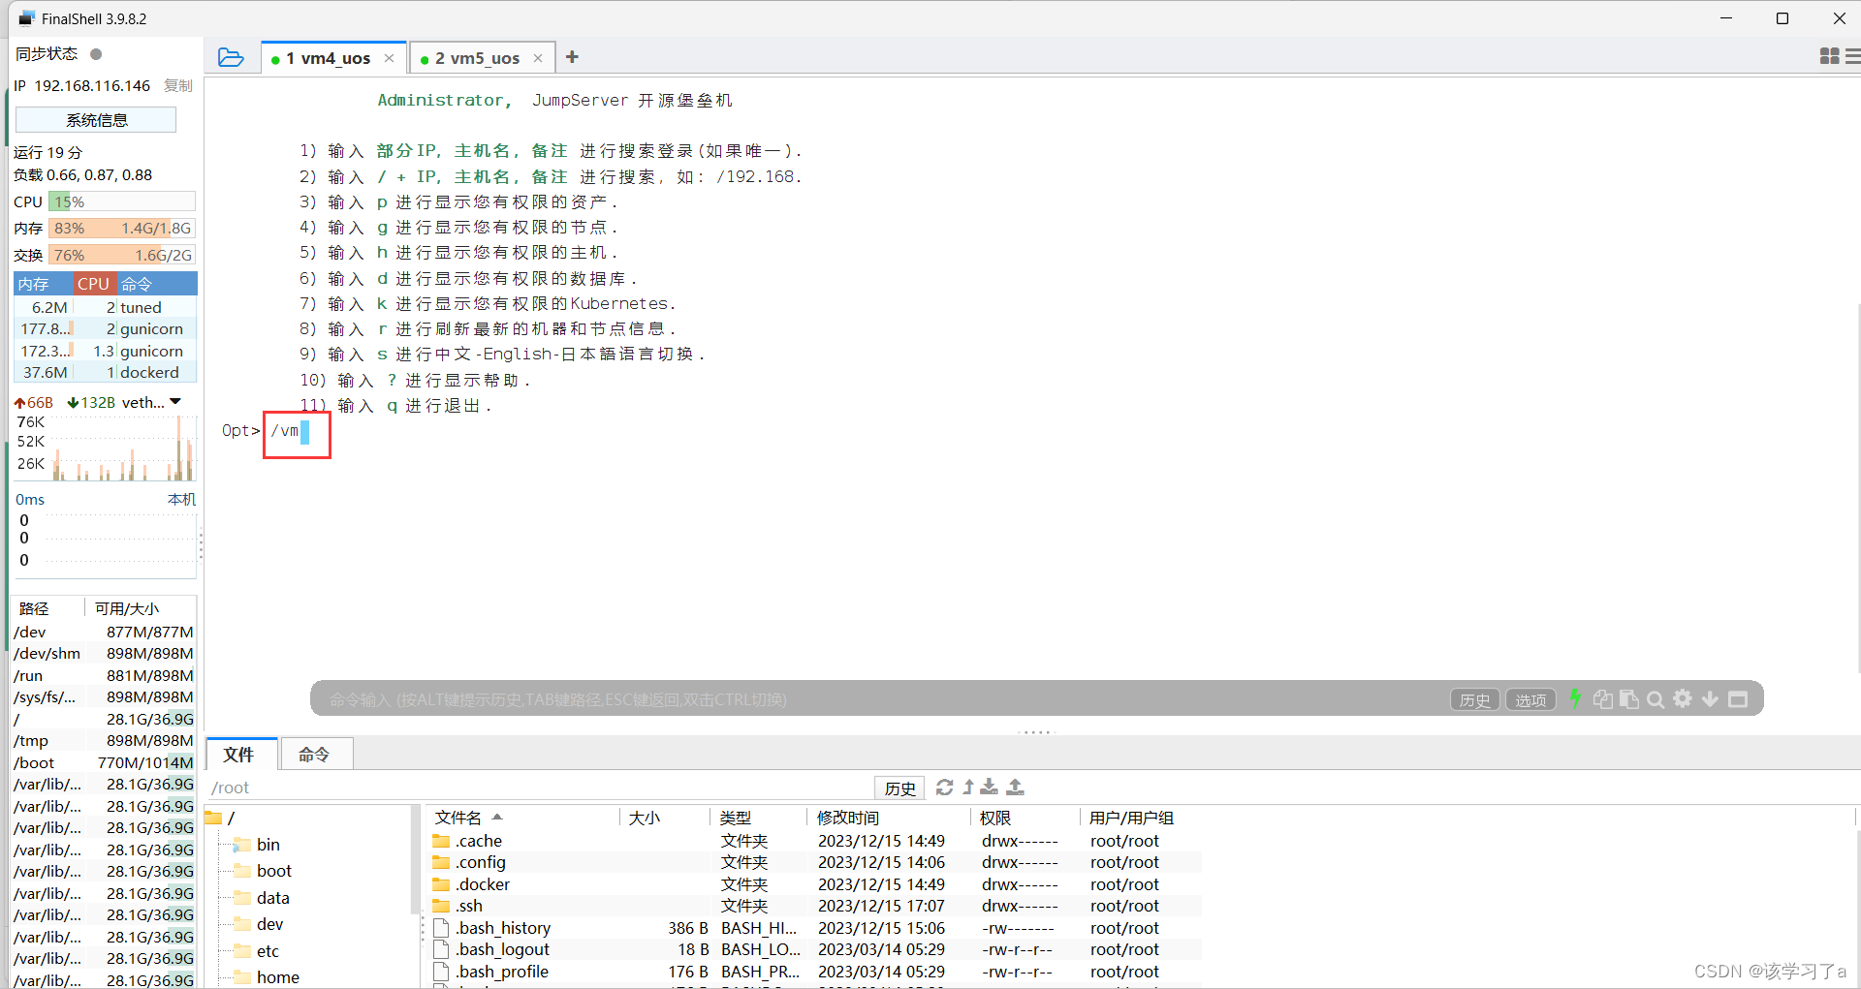
Task: Click the 交换 swap usage bar
Action: click(122, 255)
